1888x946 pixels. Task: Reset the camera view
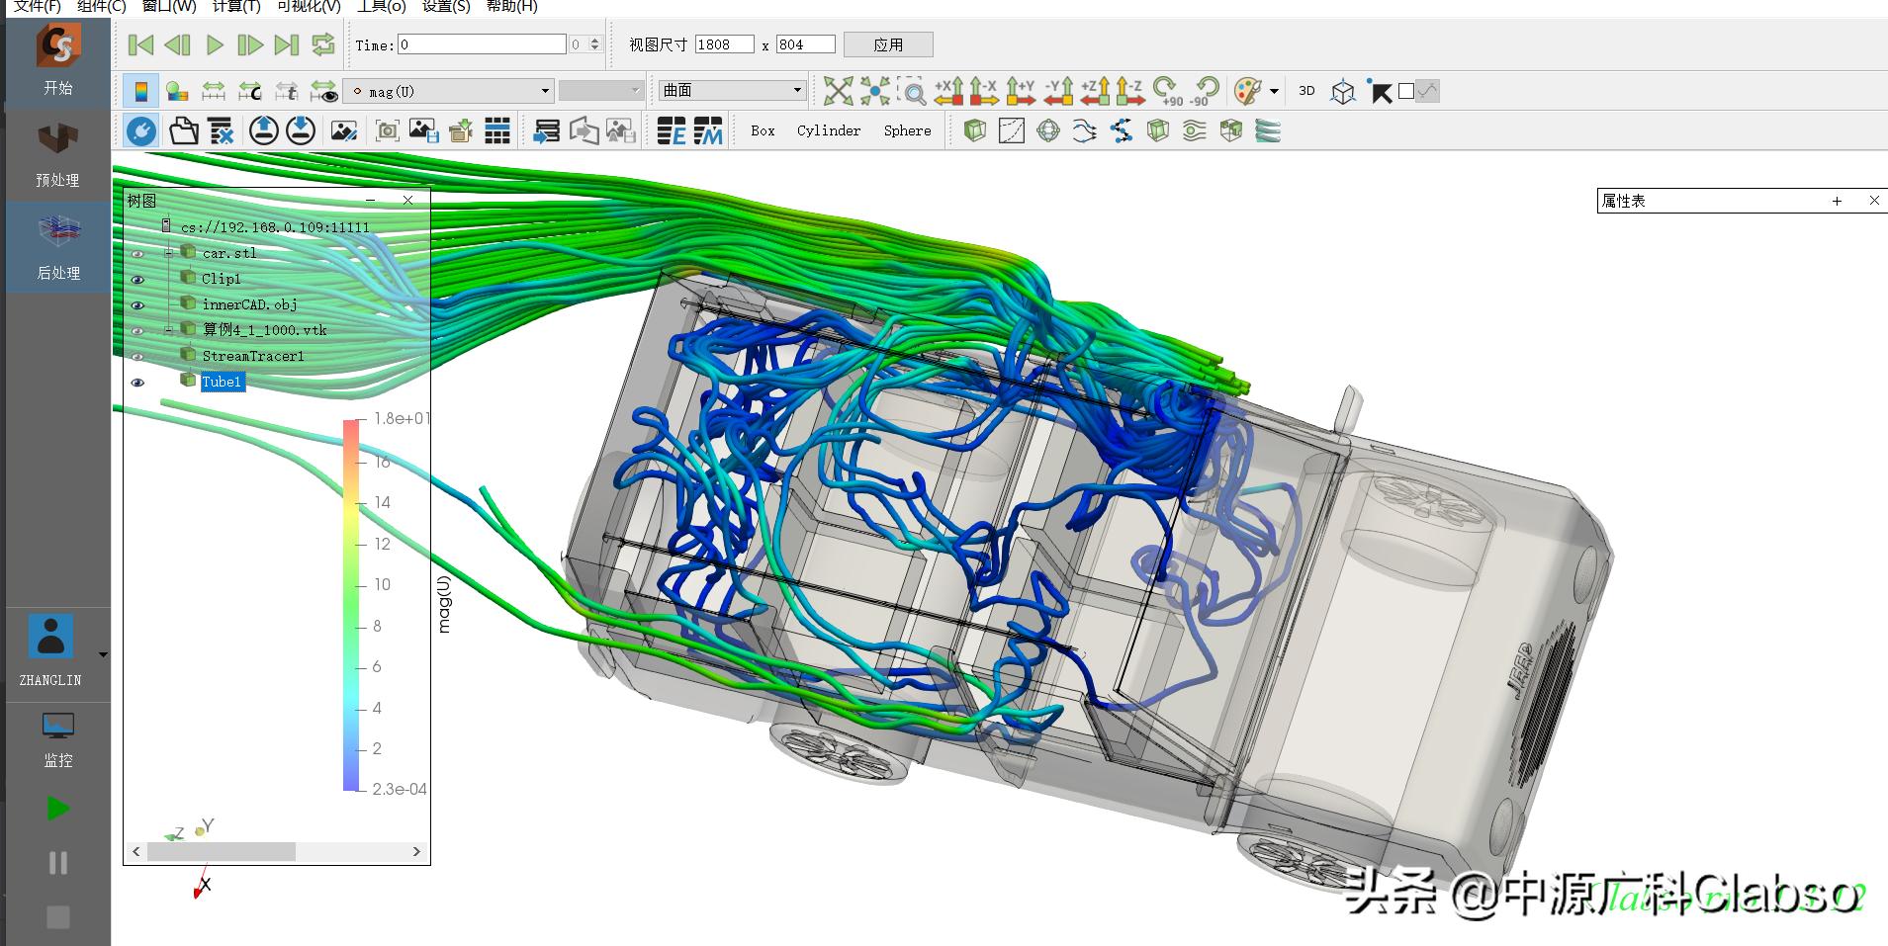pyautogui.click(x=838, y=91)
